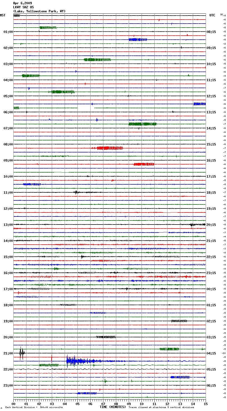Click the '06:15' UTC time label

point(211,386)
